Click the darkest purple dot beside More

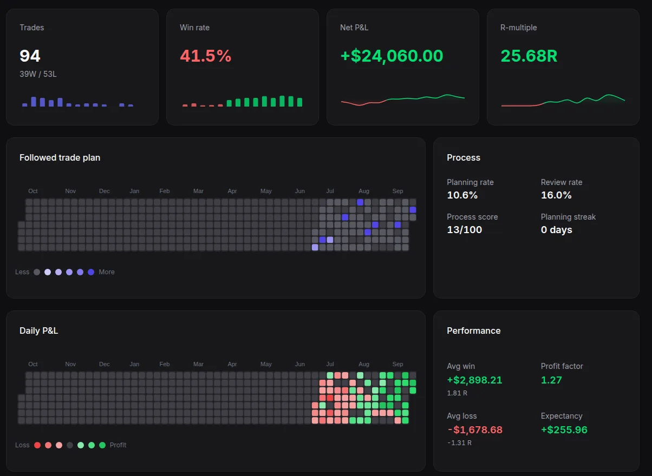91,272
